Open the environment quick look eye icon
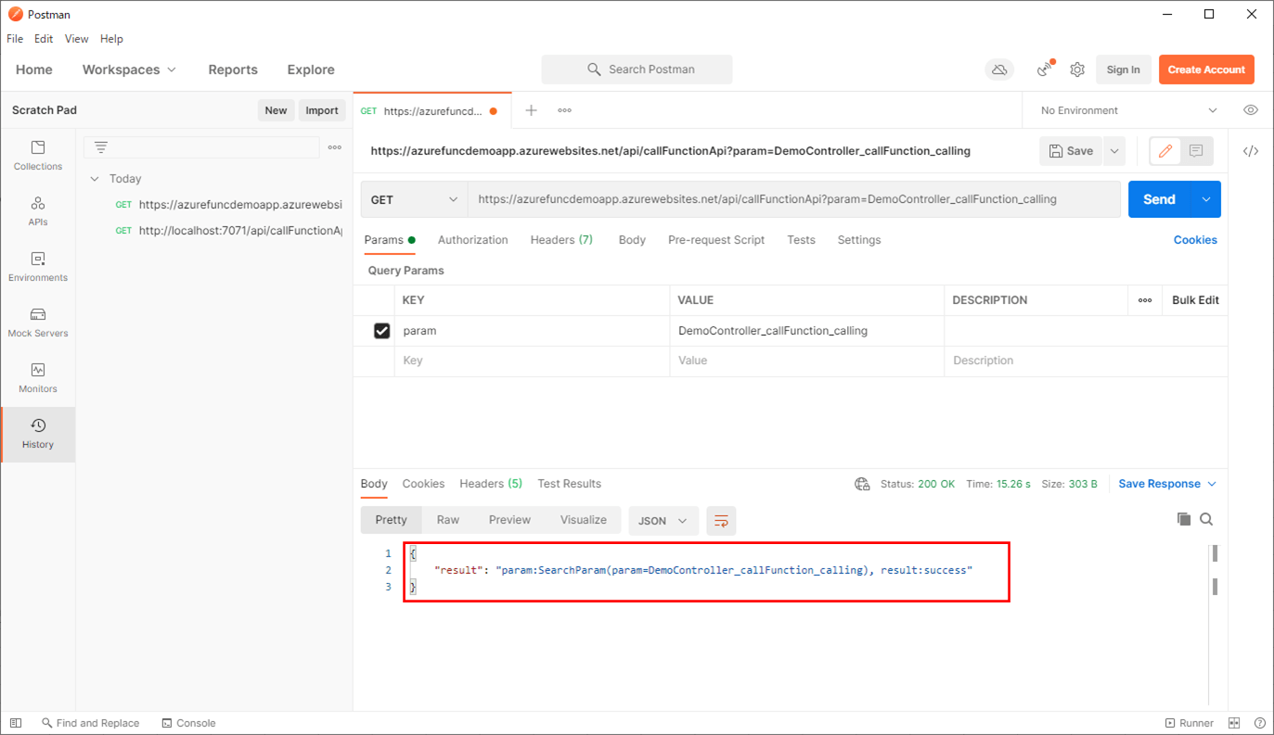The image size is (1274, 735). tap(1251, 110)
